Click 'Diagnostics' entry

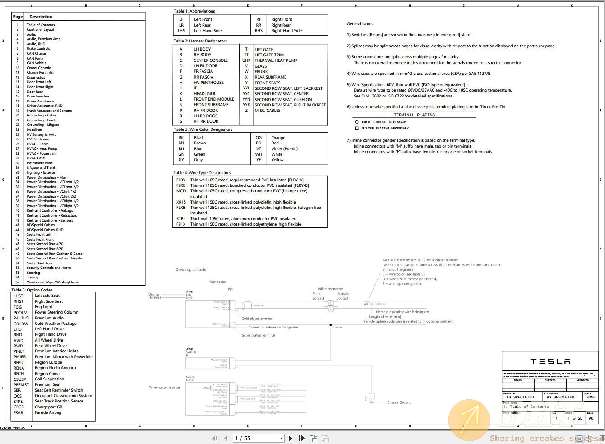coord(36,77)
